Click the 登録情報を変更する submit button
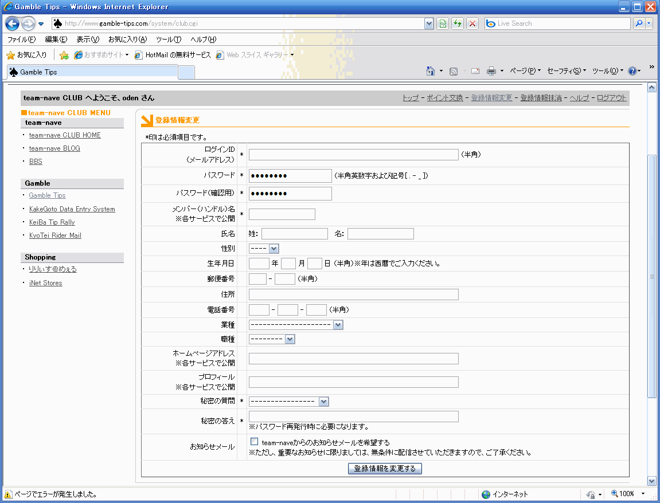This screenshot has height=503, width=660. pyautogui.click(x=385, y=469)
